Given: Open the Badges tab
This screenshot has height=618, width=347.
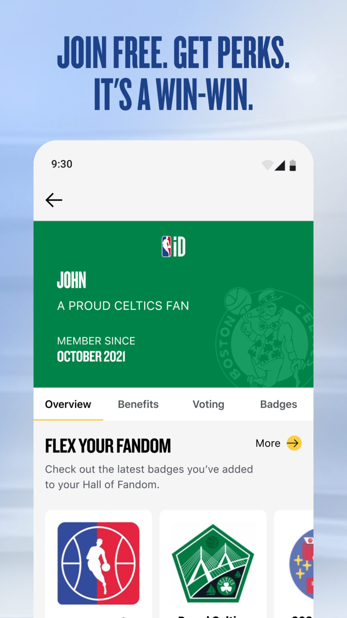Looking at the screenshot, I should click(x=278, y=404).
